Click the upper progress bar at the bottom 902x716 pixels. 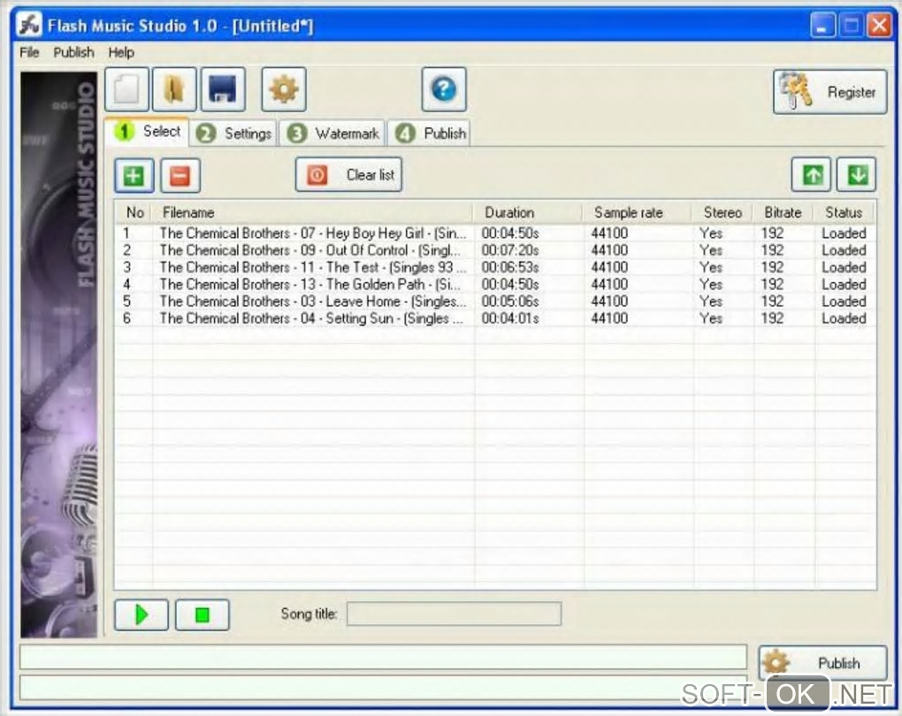coord(383,657)
